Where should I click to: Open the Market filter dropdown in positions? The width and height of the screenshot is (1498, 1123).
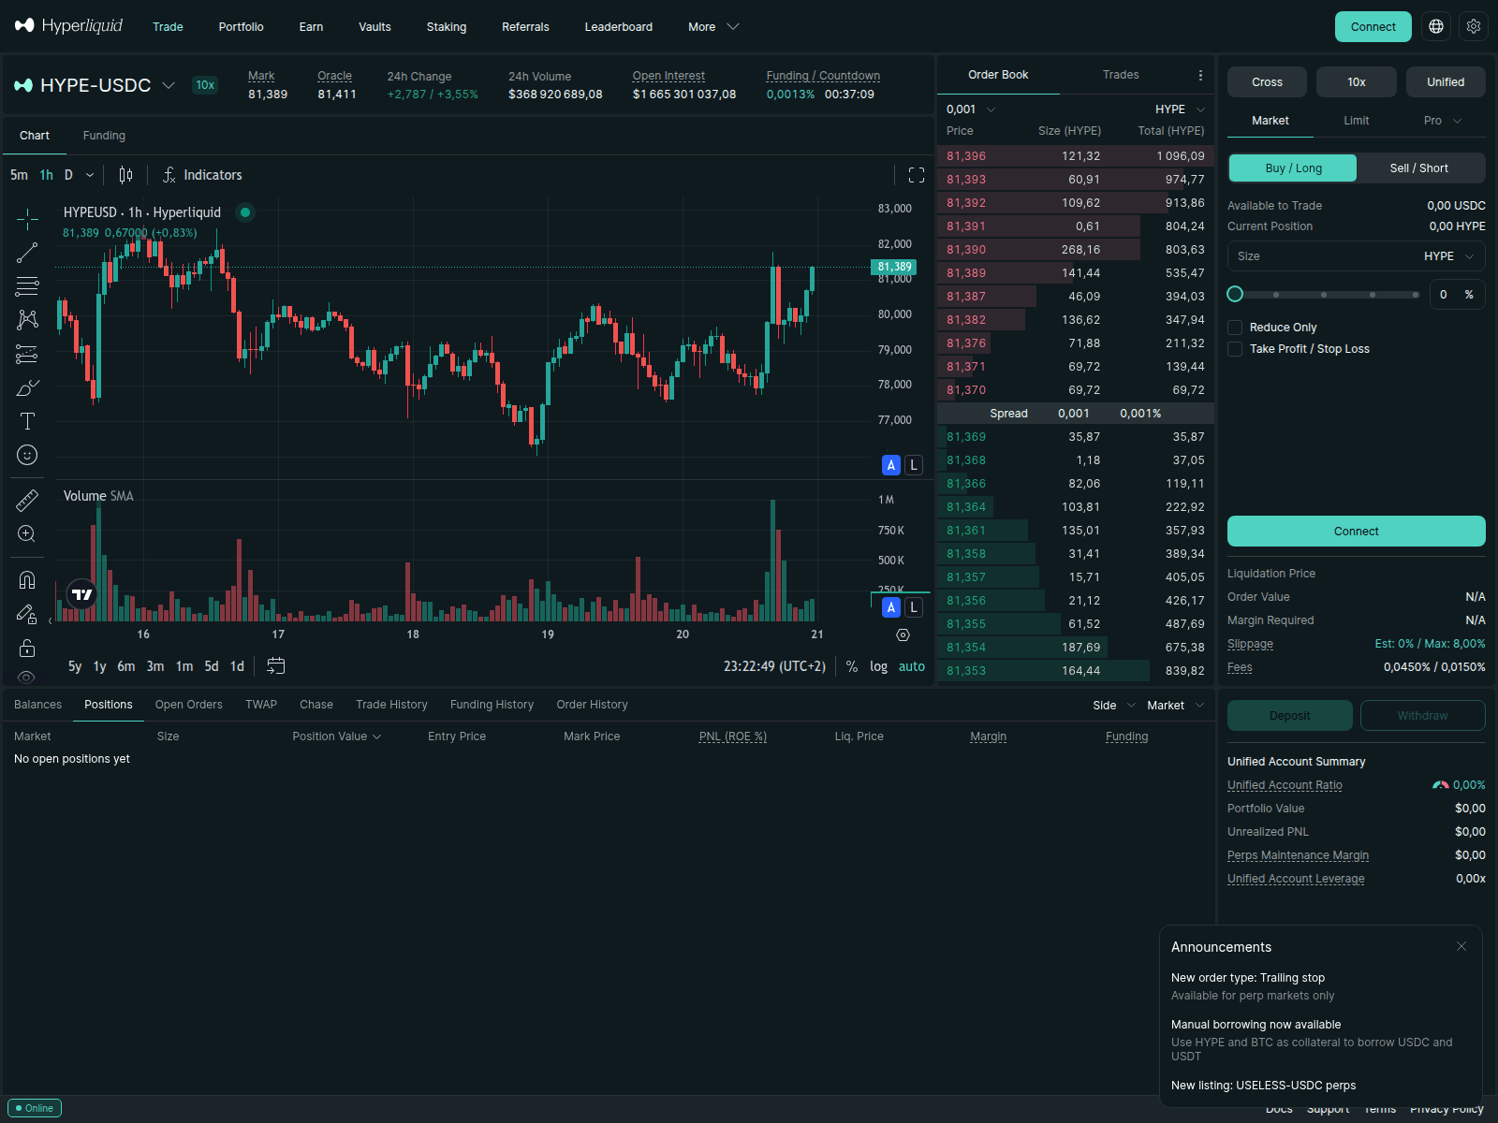(x=1175, y=706)
